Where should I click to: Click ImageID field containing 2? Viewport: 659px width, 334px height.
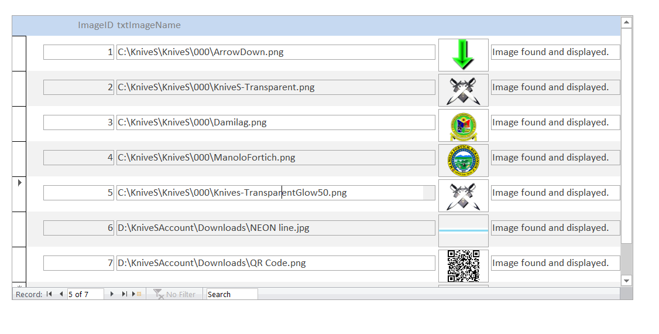[x=78, y=87]
